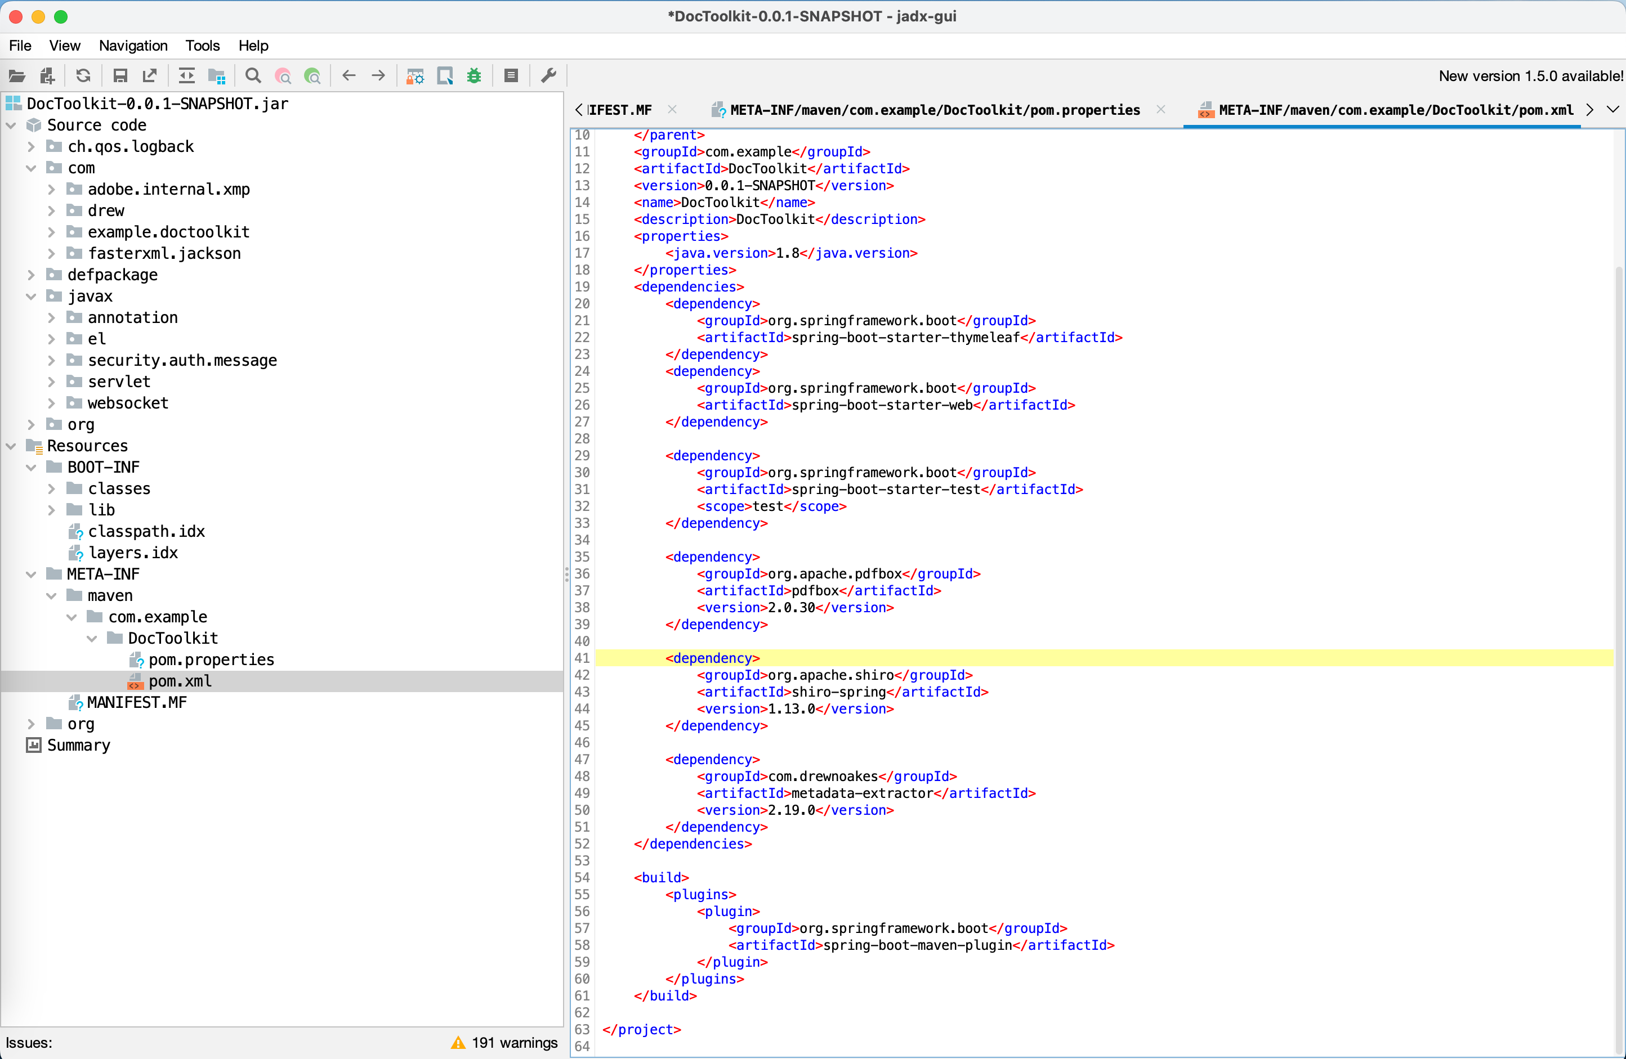Open the Help menu
Image resolution: width=1626 pixels, height=1059 pixels.
(x=253, y=46)
